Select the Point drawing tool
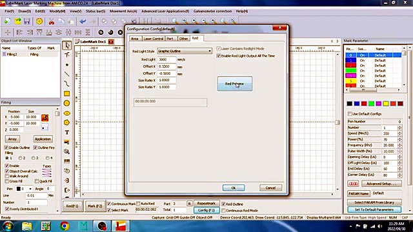Screen dimensions: 413x232 click(67, 64)
